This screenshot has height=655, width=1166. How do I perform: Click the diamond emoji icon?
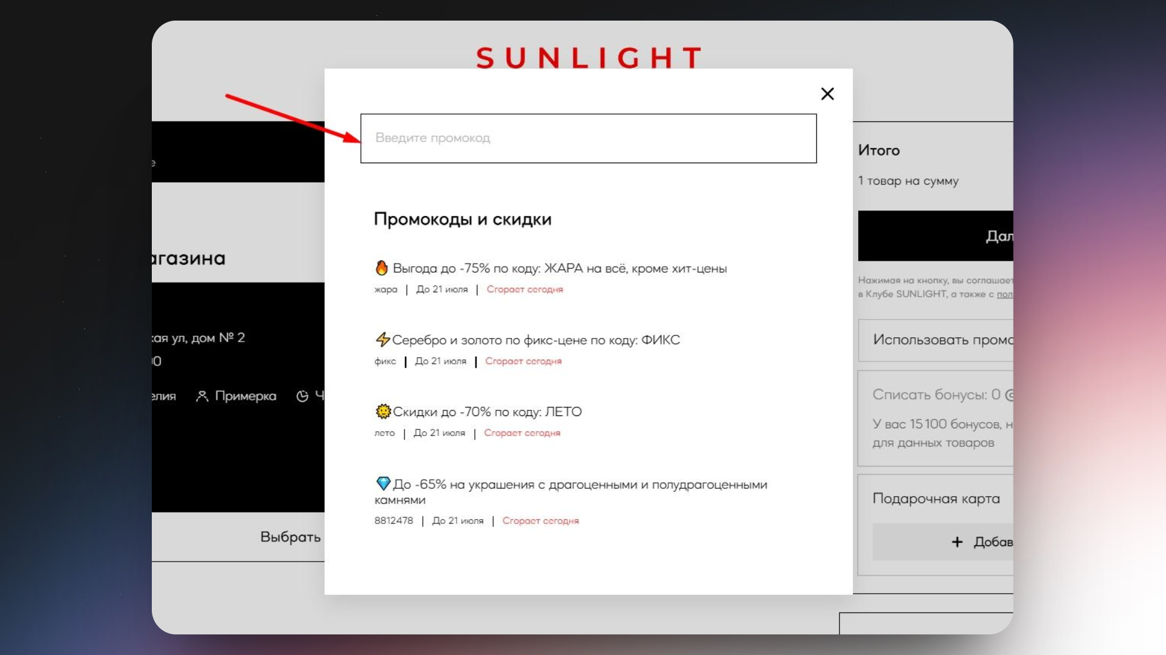(383, 483)
